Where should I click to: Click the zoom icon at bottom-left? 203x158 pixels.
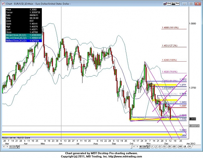pos(18,147)
